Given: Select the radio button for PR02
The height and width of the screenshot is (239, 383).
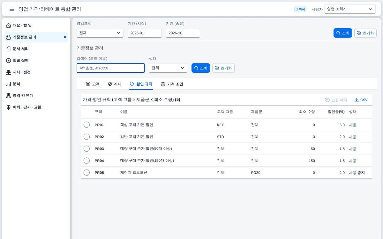Looking at the screenshot, I should (x=86, y=137).
